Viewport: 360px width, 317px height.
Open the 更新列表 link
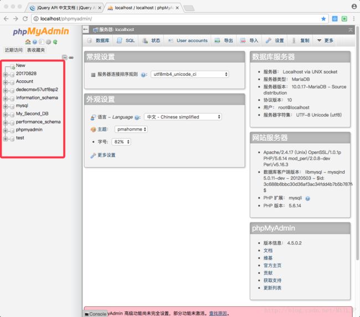pyautogui.click(x=272, y=288)
